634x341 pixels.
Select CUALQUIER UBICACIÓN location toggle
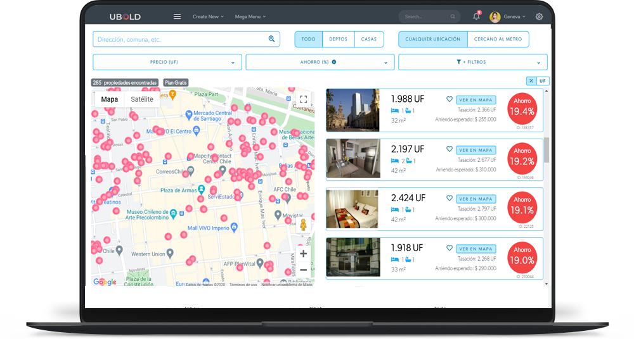[432, 39]
